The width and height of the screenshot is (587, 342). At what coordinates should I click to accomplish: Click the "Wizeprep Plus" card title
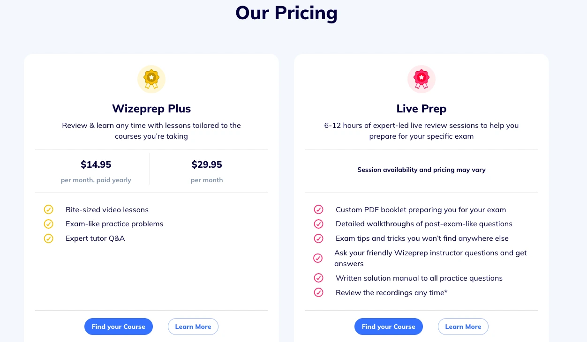[151, 108]
